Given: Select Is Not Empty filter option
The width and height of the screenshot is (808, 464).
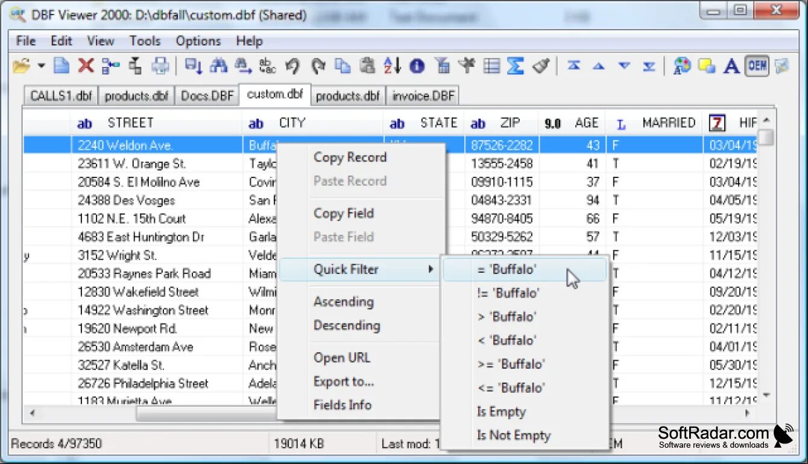Looking at the screenshot, I should [x=525, y=436].
